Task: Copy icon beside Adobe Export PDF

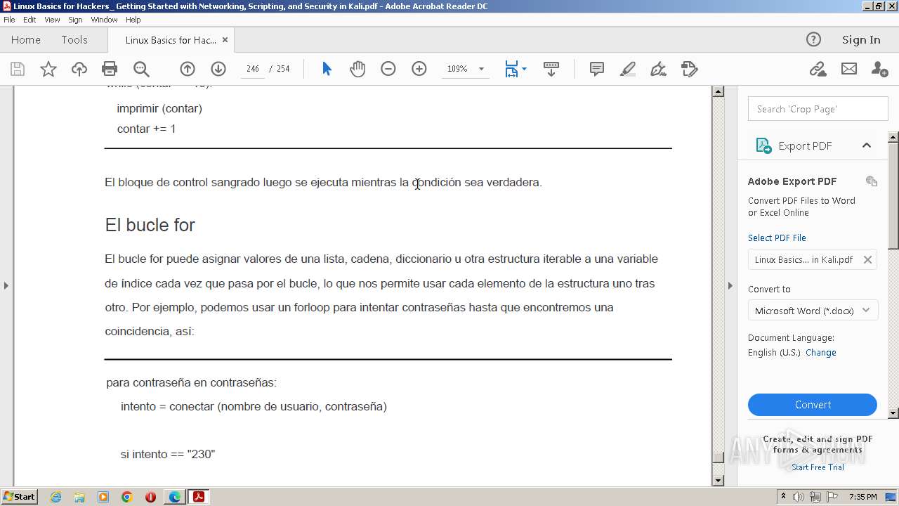Action: point(872,181)
